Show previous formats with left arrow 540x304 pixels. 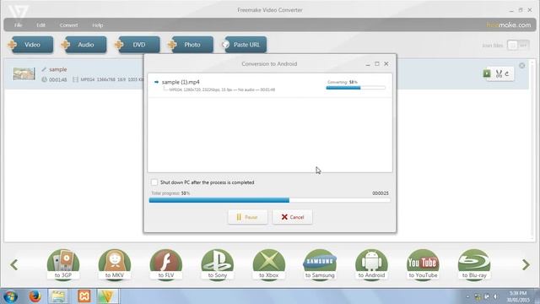click(14, 264)
